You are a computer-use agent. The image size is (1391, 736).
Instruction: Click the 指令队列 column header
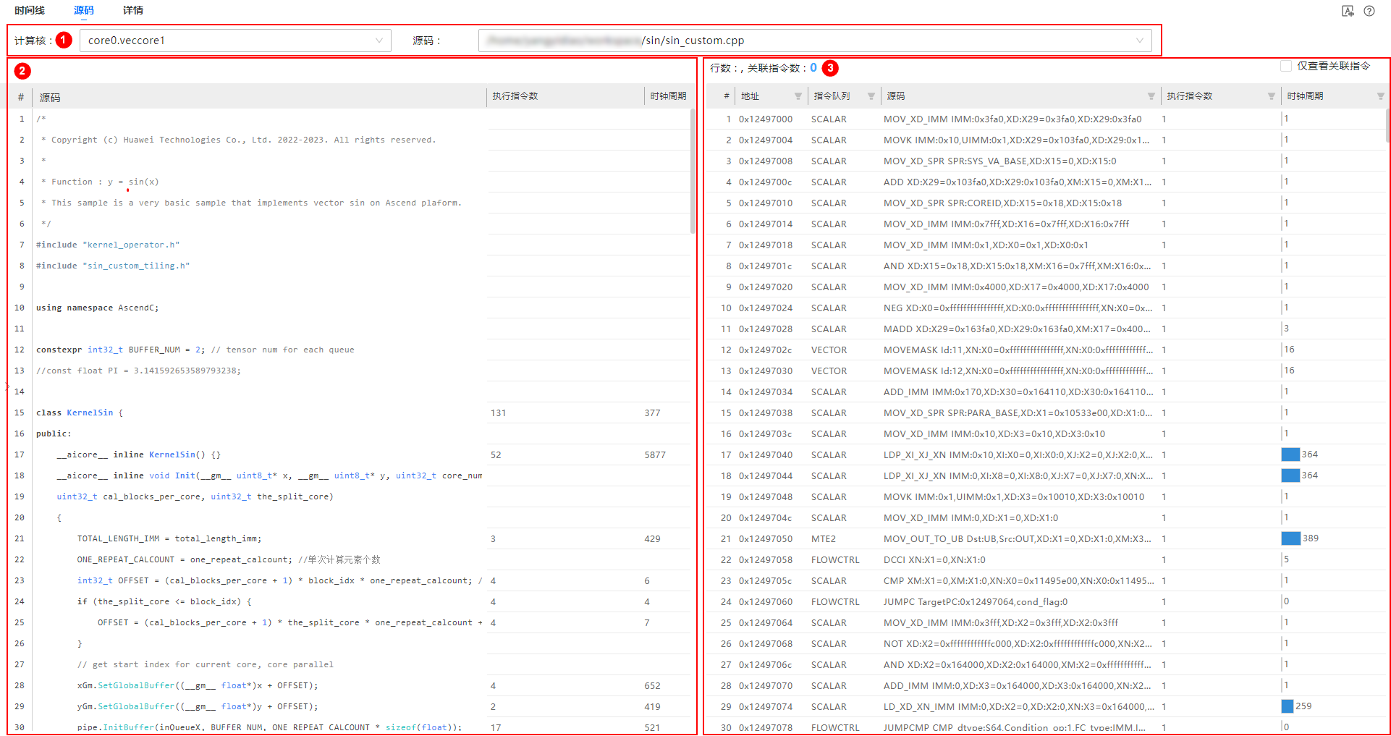[x=832, y=96]
